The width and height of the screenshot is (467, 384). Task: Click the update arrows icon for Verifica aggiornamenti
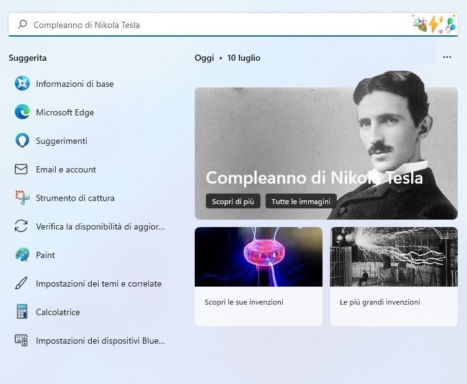21,226
